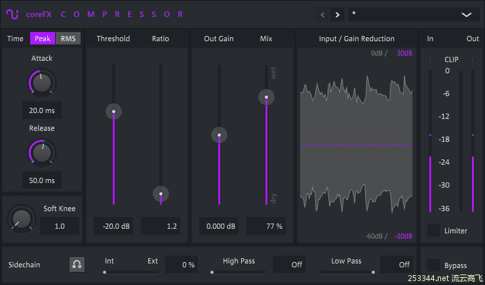Click the Threshold label
Screen dimensions: 485x285
point(113,39)
